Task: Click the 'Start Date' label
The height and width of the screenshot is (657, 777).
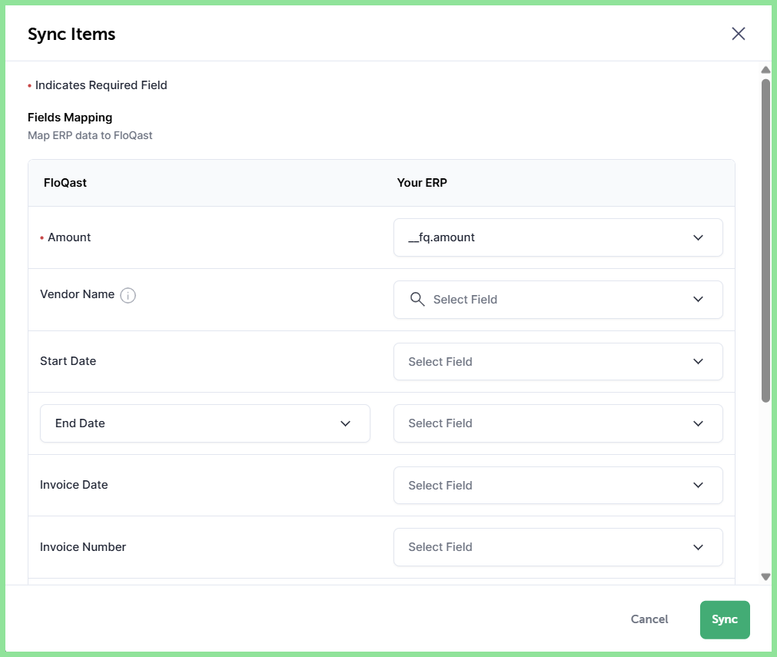Action: [x=68, y=361]
